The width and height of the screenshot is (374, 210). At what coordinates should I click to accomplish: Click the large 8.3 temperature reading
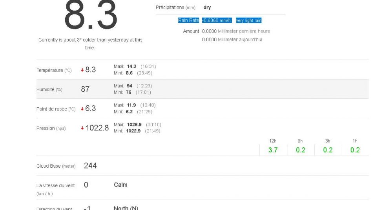pyautogui.click(x=91, y=16)
